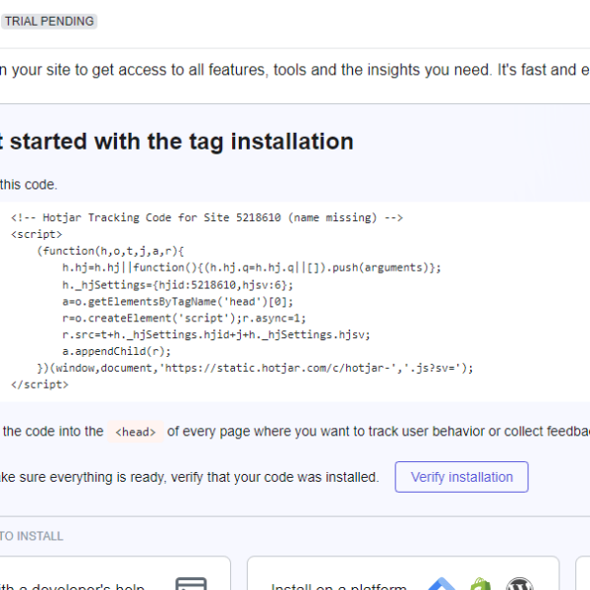Click the 'a.appendChild(r);' code line
590x590 pixels.
pos(116,351)
